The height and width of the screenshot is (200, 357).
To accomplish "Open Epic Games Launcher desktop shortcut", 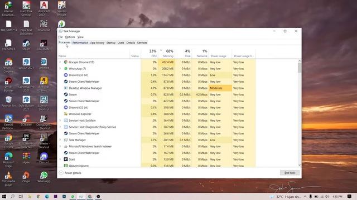I will tap(26, 141).
